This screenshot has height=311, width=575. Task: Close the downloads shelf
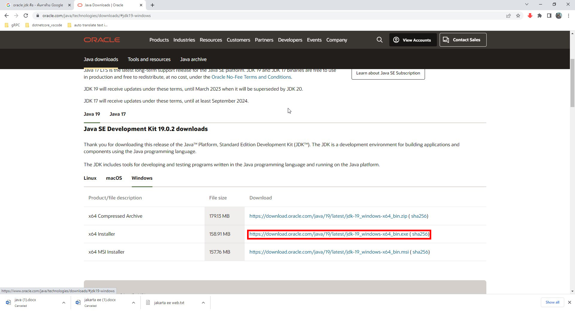[569, 302]
